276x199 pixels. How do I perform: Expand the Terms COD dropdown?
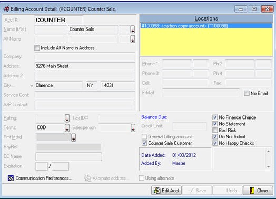[x=67, y=128]
